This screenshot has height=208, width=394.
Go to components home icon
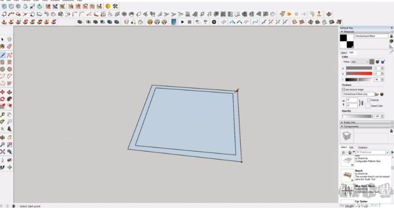pos(350,153)
